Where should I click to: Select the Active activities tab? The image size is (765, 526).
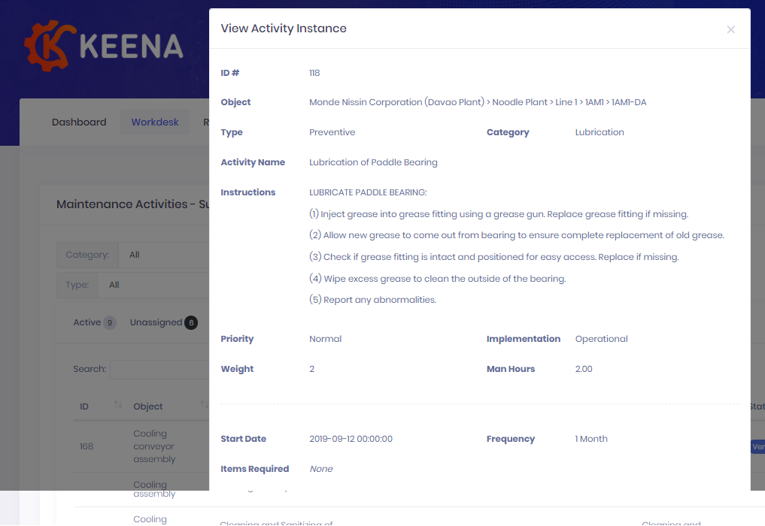(87, 322)
